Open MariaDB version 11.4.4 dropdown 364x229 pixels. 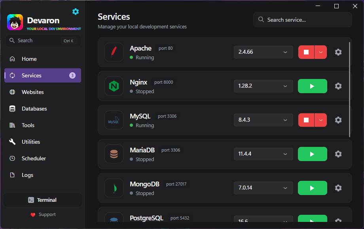(x=263, y=154)
